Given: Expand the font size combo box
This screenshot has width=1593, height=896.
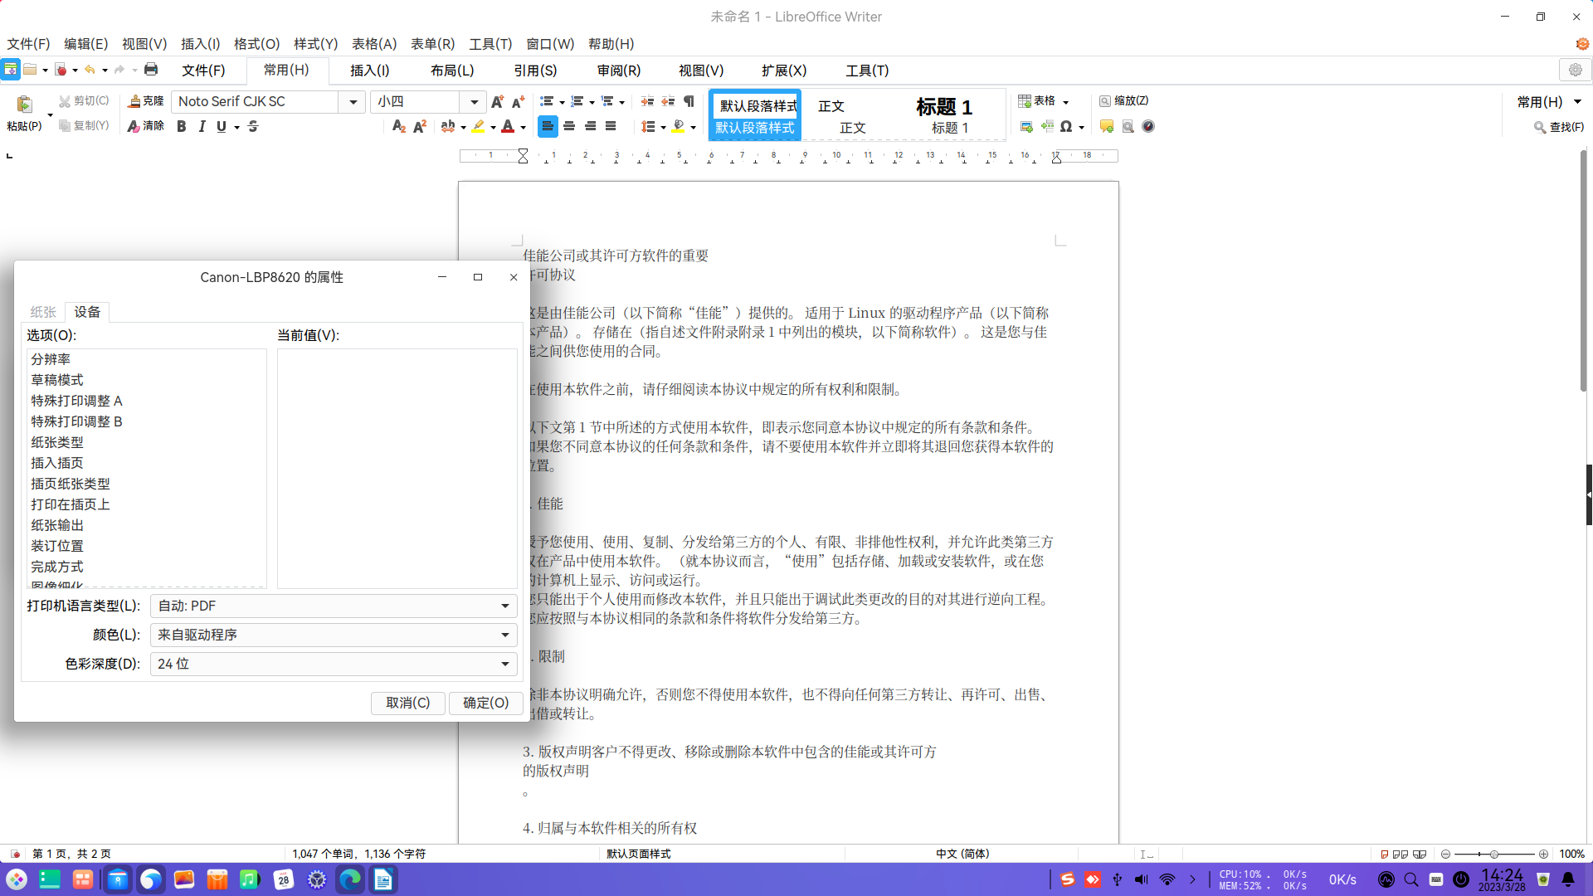Looking at the screenshot, I should point(473,101).
